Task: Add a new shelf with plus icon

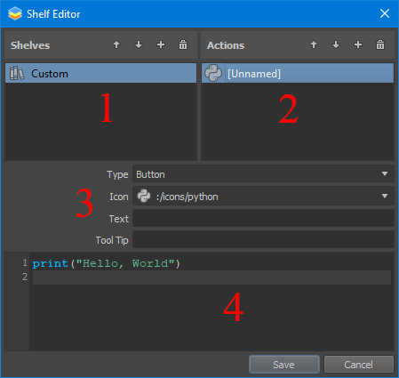Action: point(161,45)
